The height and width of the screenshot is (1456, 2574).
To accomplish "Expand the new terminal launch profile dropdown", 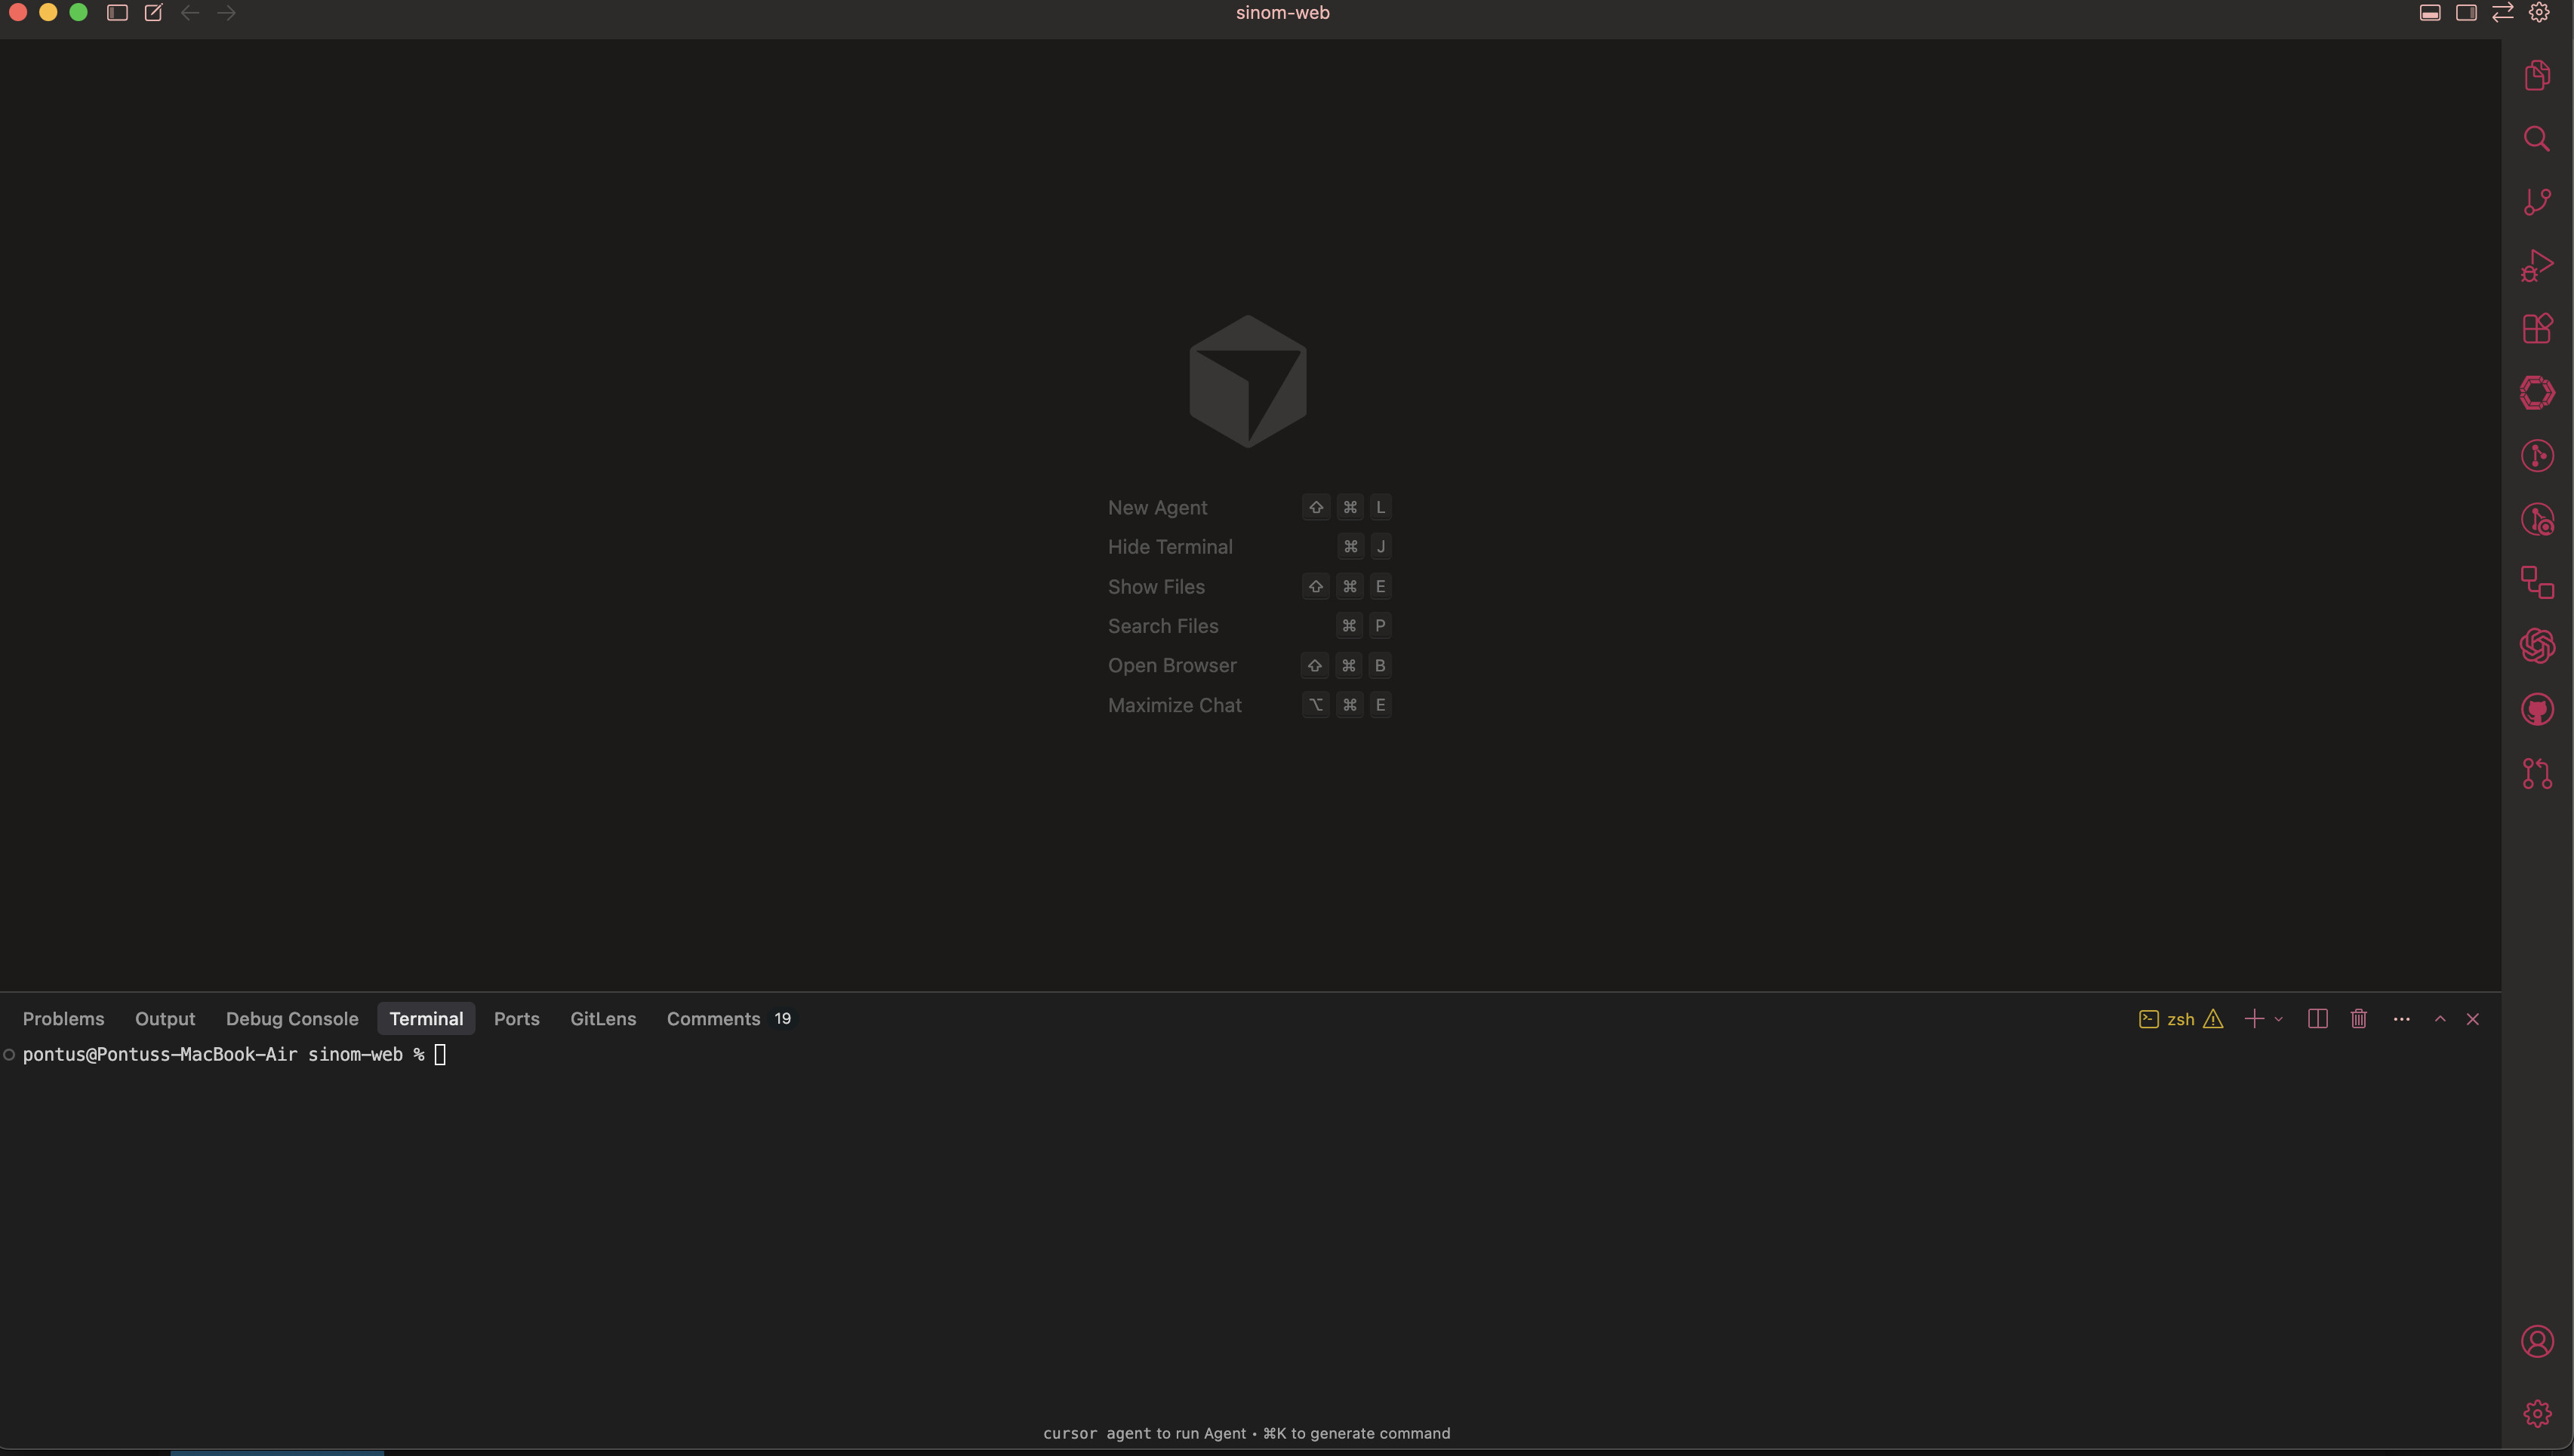I will [x=2278, y=1019].
